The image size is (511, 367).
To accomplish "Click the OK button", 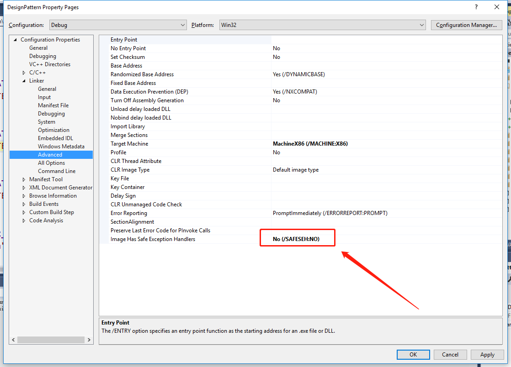I will point(413,354).
